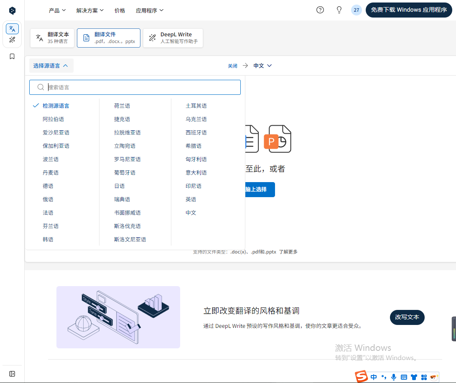The width and height of the screenshot is (456, 383).
Task: Choose 波兰语 as source language
Action: [x=51, y=159]
